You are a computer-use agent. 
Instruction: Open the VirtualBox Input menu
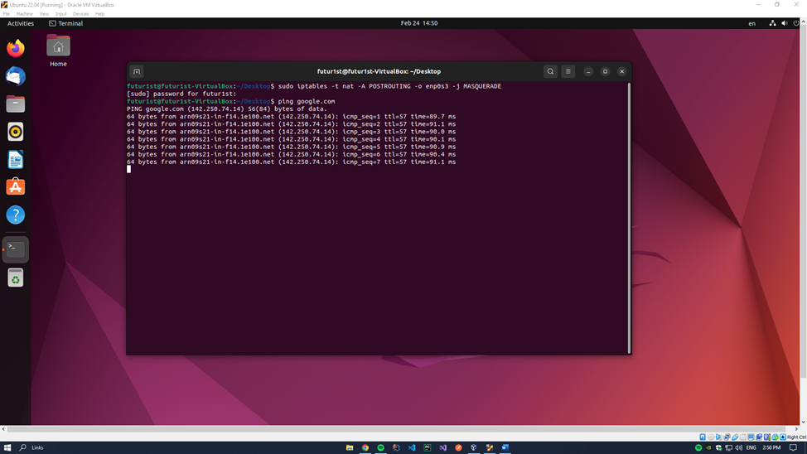[x=60, y=14]
